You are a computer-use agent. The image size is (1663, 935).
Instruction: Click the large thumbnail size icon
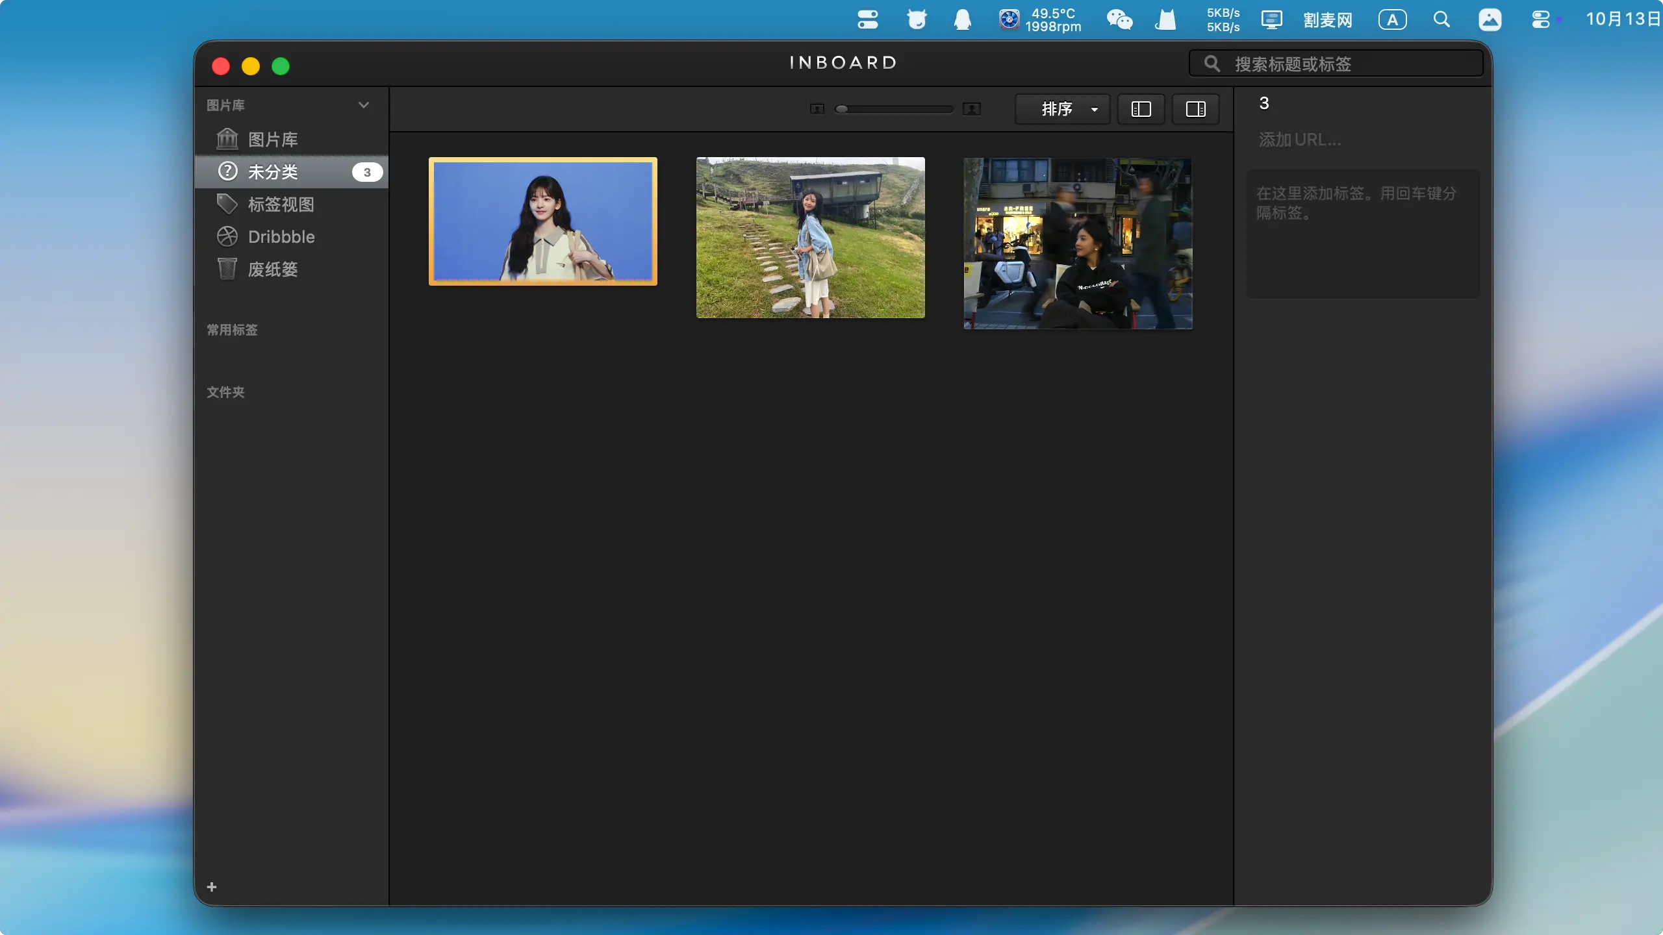tap(971, 109)
